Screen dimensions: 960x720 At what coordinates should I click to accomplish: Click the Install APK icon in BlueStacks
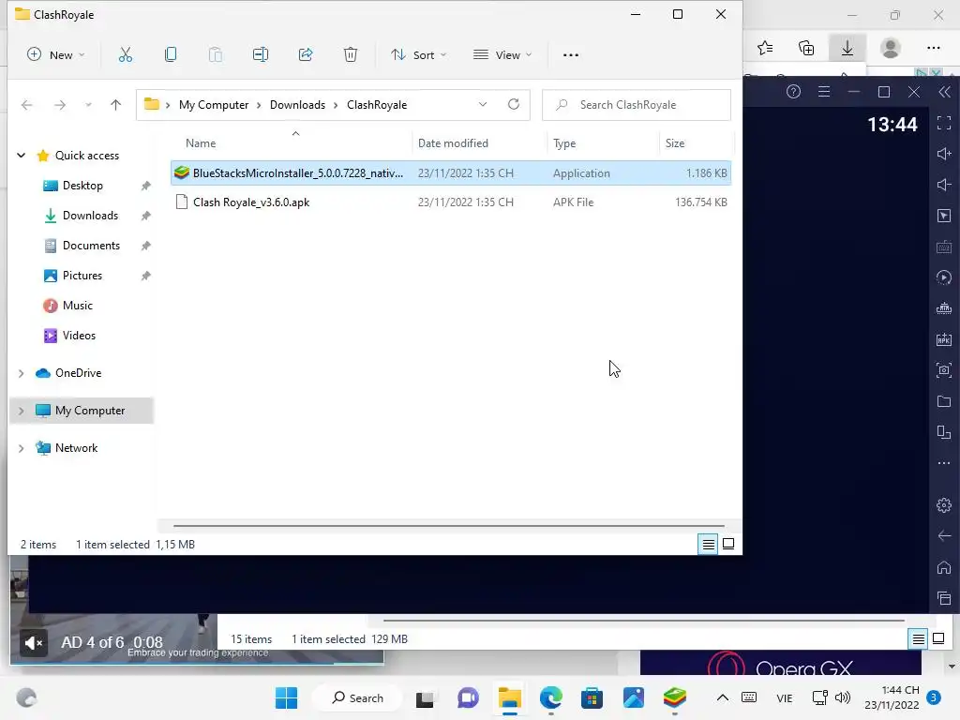(944, 339)
